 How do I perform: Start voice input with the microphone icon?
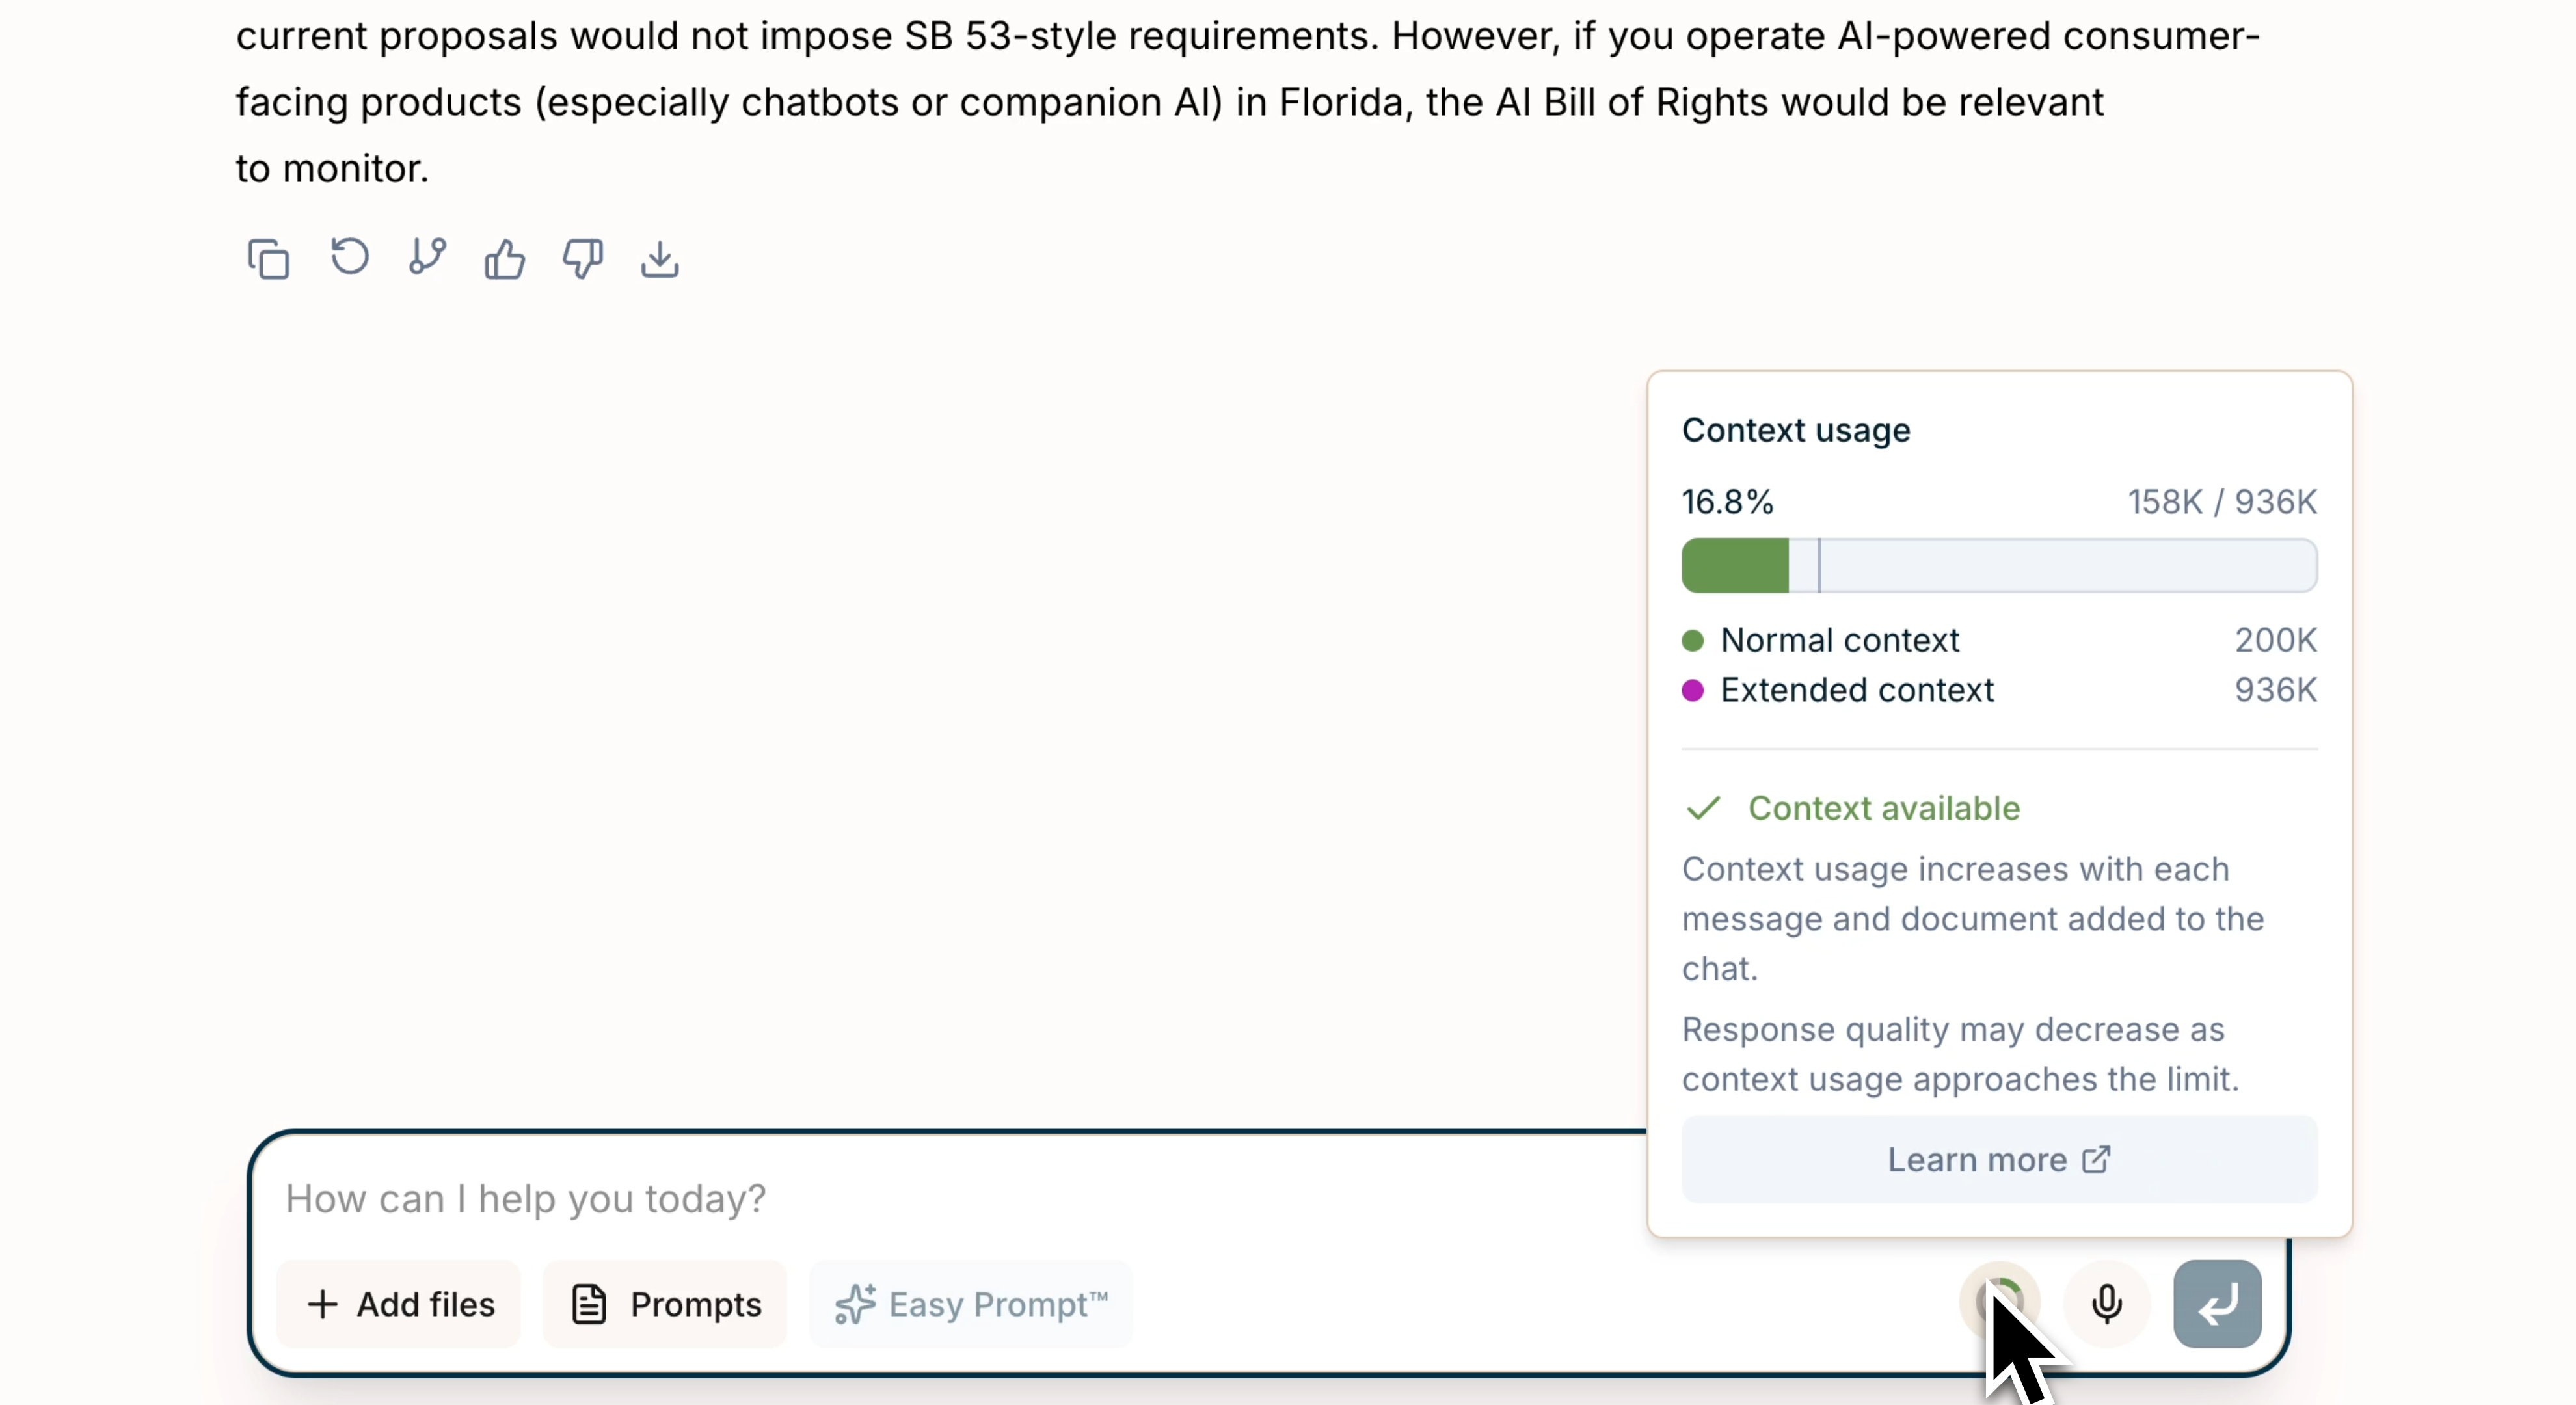click(x=2106, y=1303)
